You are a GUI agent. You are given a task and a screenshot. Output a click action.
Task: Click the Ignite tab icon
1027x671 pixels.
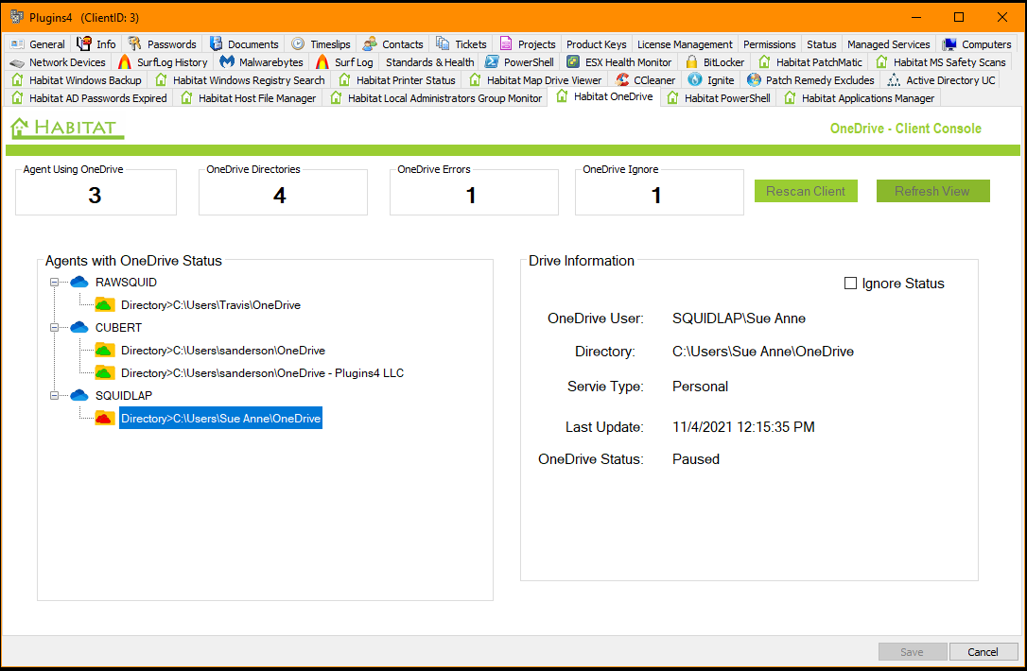pyautogui.click(x=695, y=80)
